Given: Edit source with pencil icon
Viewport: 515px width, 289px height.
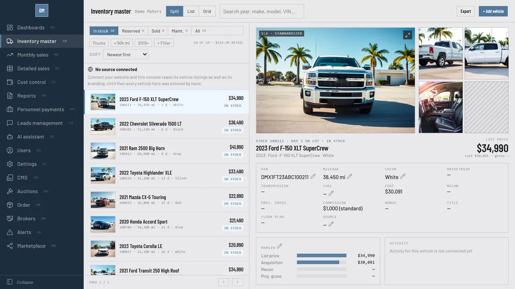Looking at the screenshot, I should tap(331, 224).
